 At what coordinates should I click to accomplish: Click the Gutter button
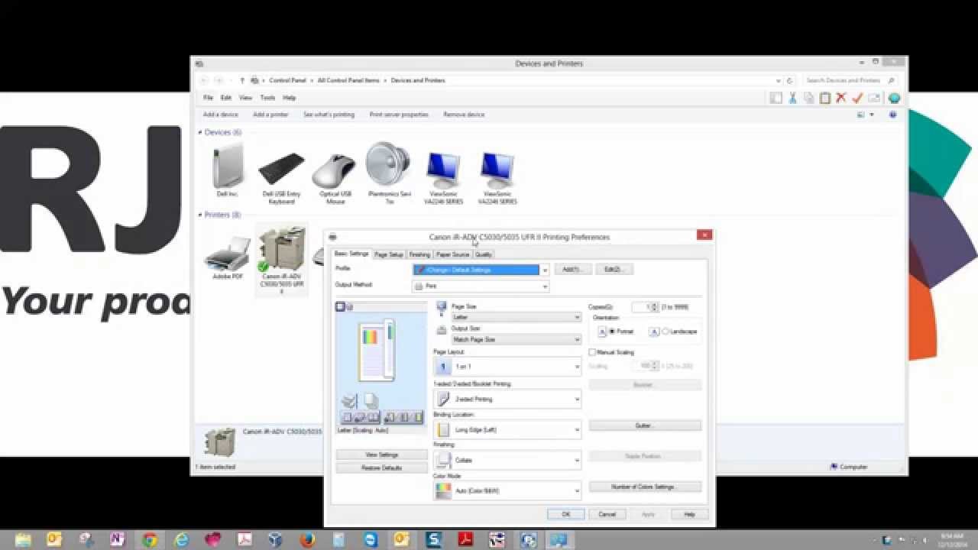point(644,425)
